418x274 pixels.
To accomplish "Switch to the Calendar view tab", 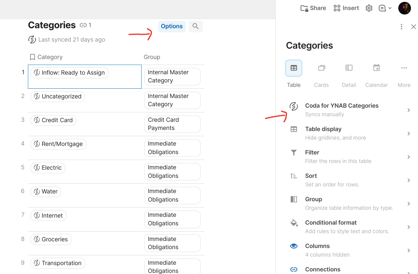I will click(x=376, y=68).
